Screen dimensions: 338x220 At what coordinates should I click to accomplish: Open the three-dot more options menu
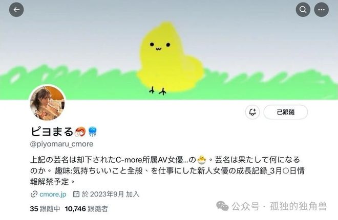pos(322,10)
